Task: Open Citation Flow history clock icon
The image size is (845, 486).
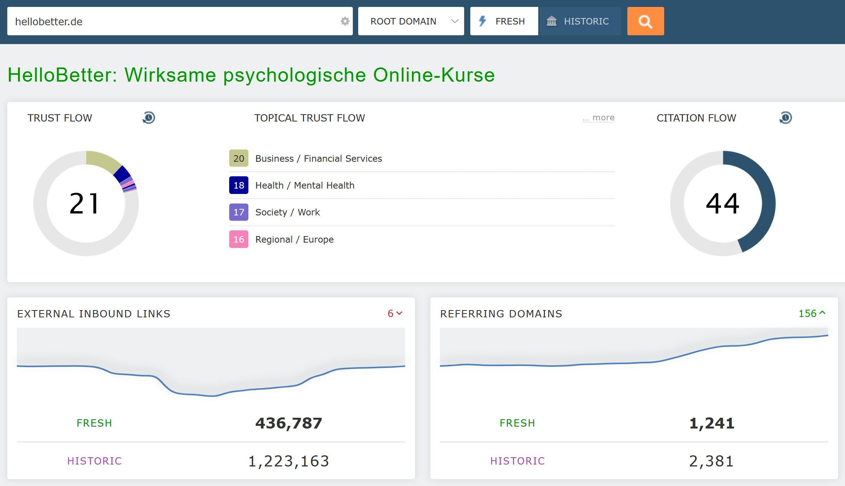Action: (785, 118)
